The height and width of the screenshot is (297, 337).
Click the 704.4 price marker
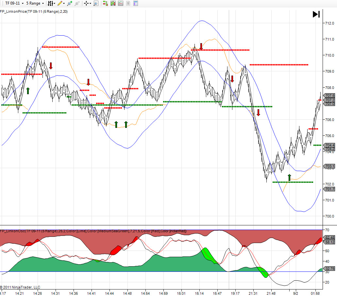(330, 145)
